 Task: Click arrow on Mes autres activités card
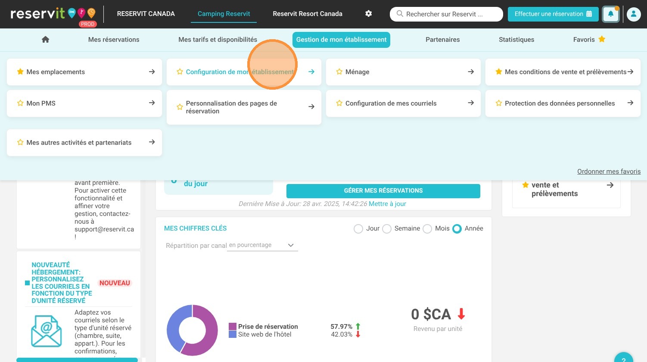(152, 142)
